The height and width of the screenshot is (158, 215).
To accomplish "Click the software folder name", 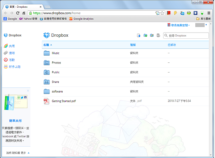I will (x=57, y=92).
